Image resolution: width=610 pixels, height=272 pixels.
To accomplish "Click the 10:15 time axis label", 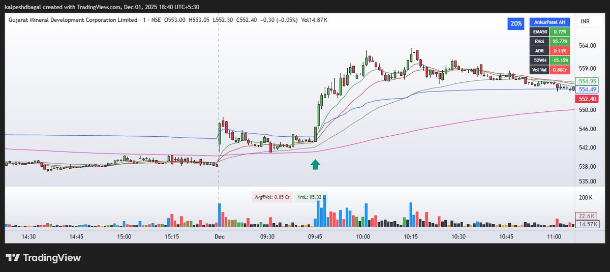I will tap(410, 237).
